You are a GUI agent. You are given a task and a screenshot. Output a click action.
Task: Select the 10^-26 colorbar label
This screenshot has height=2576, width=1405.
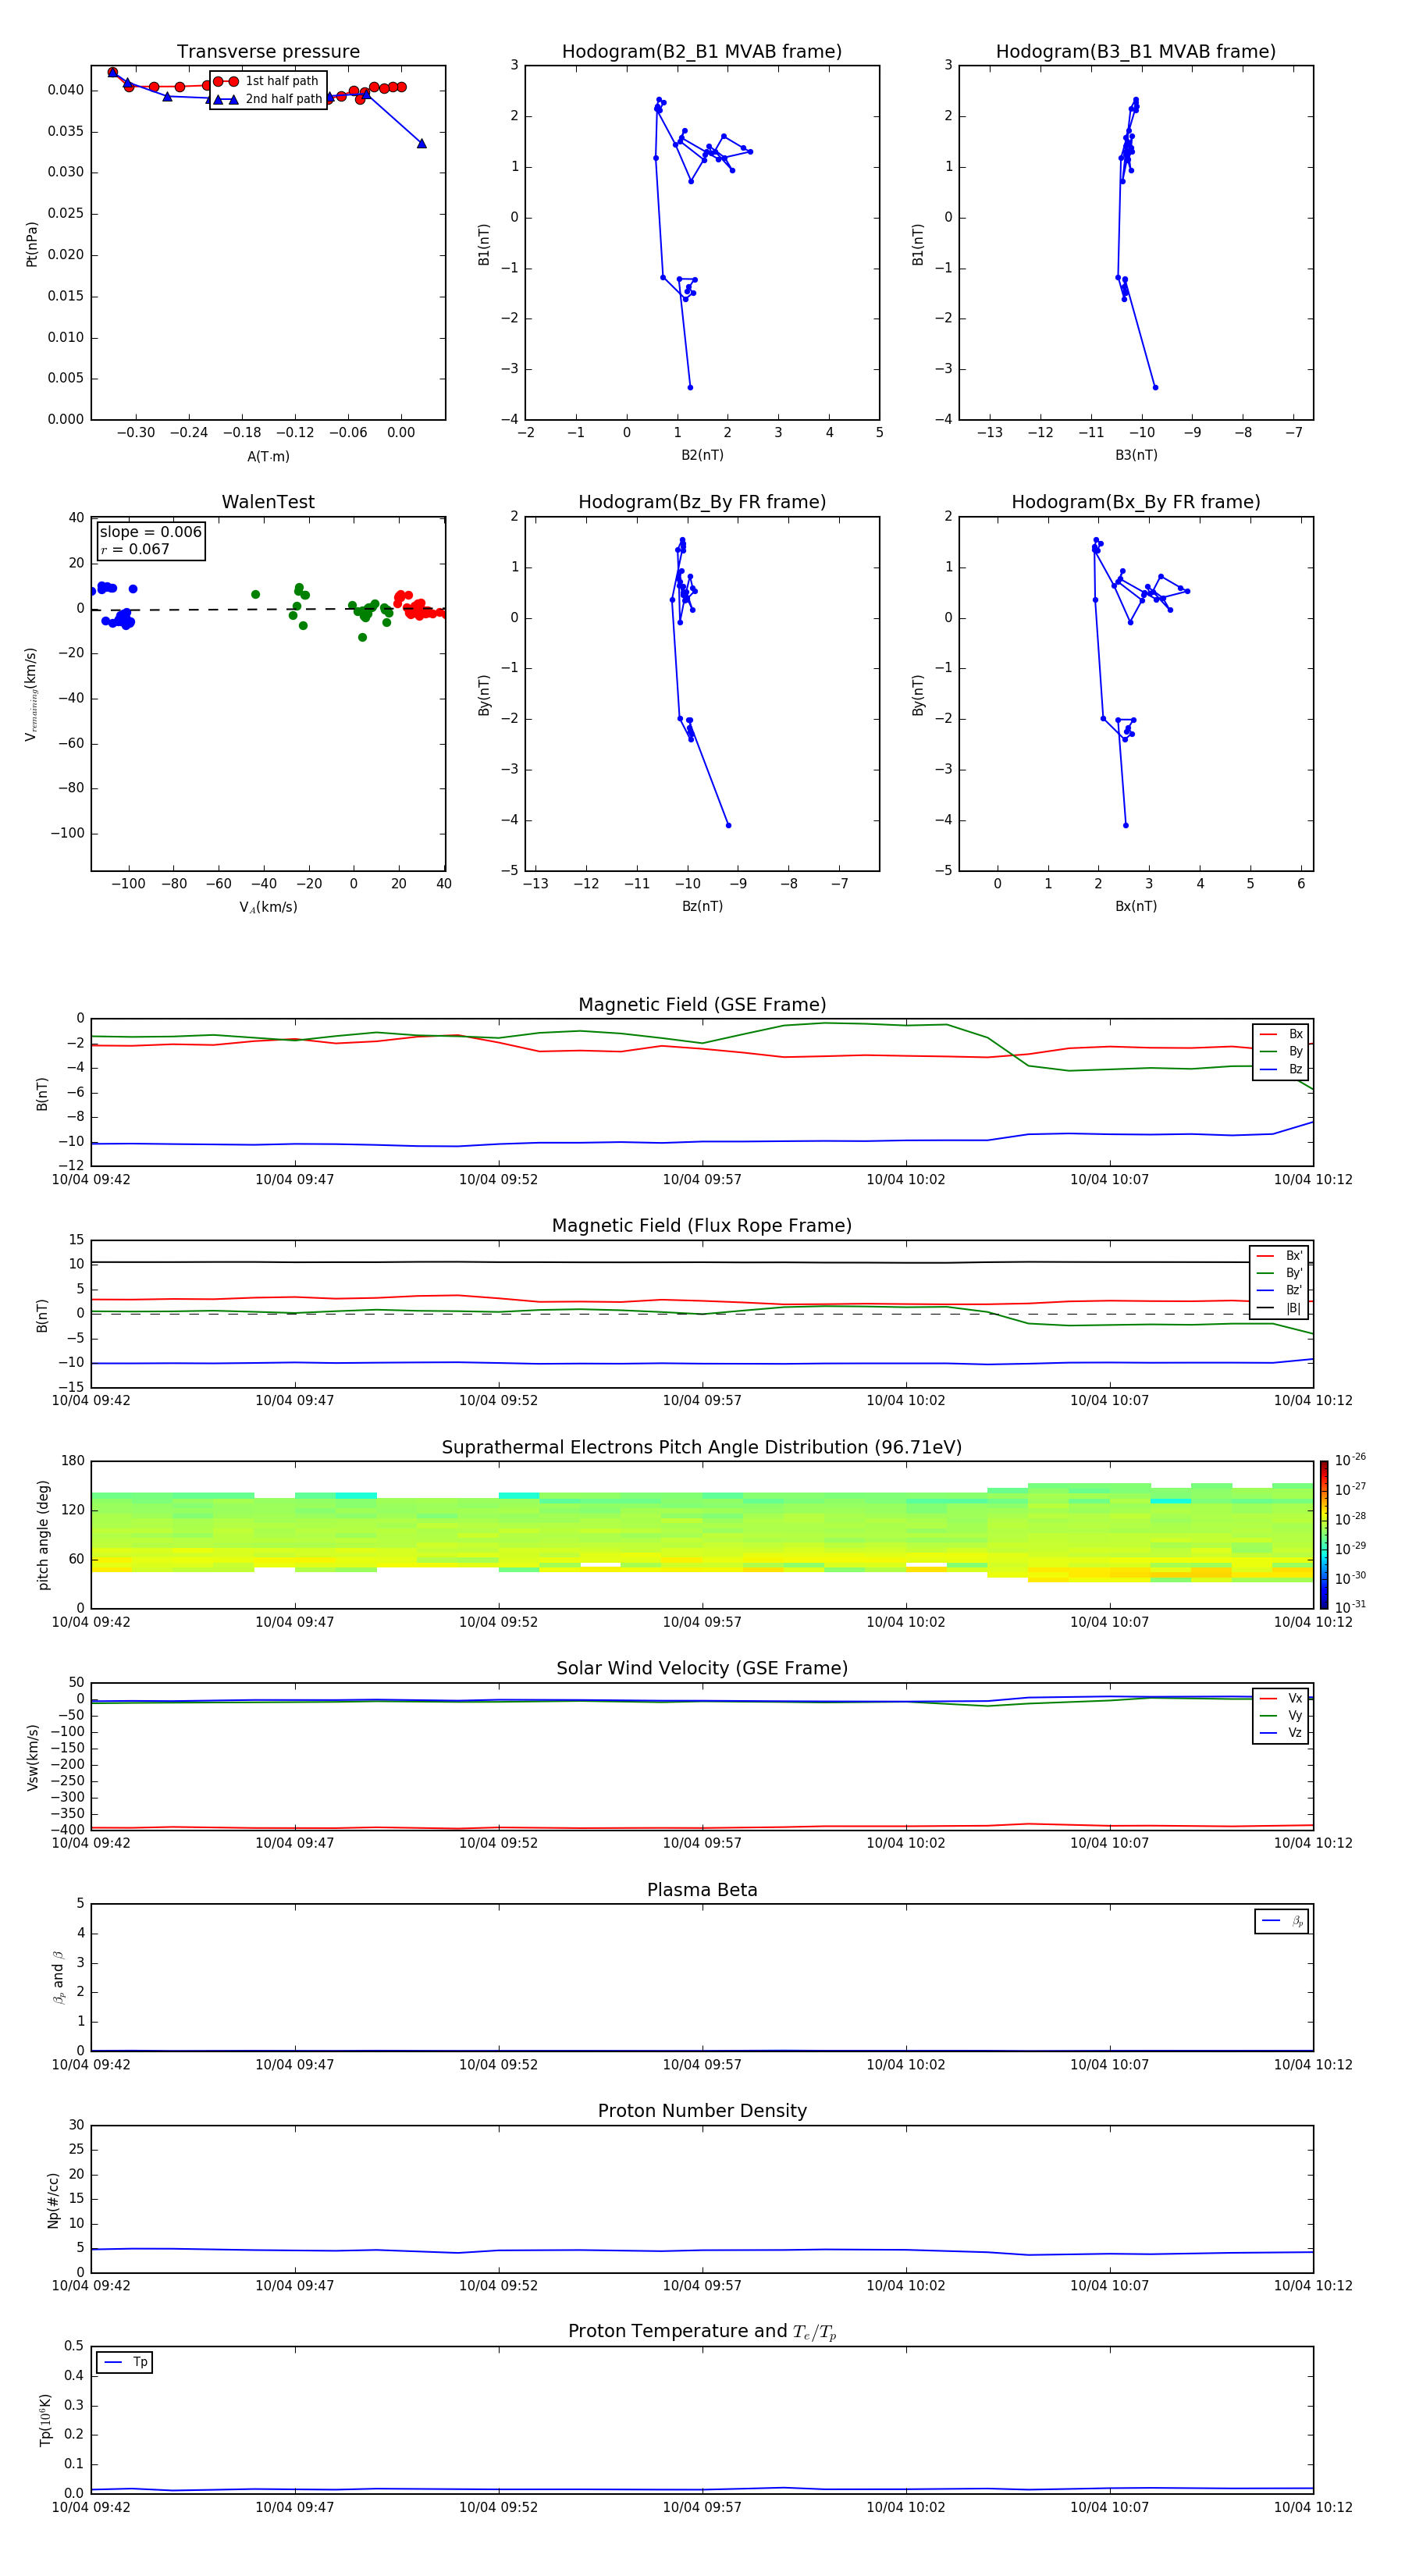click(1350, 1460)
